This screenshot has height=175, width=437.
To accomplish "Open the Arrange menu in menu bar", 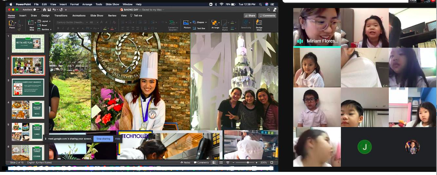I will [x=87, y=4].
